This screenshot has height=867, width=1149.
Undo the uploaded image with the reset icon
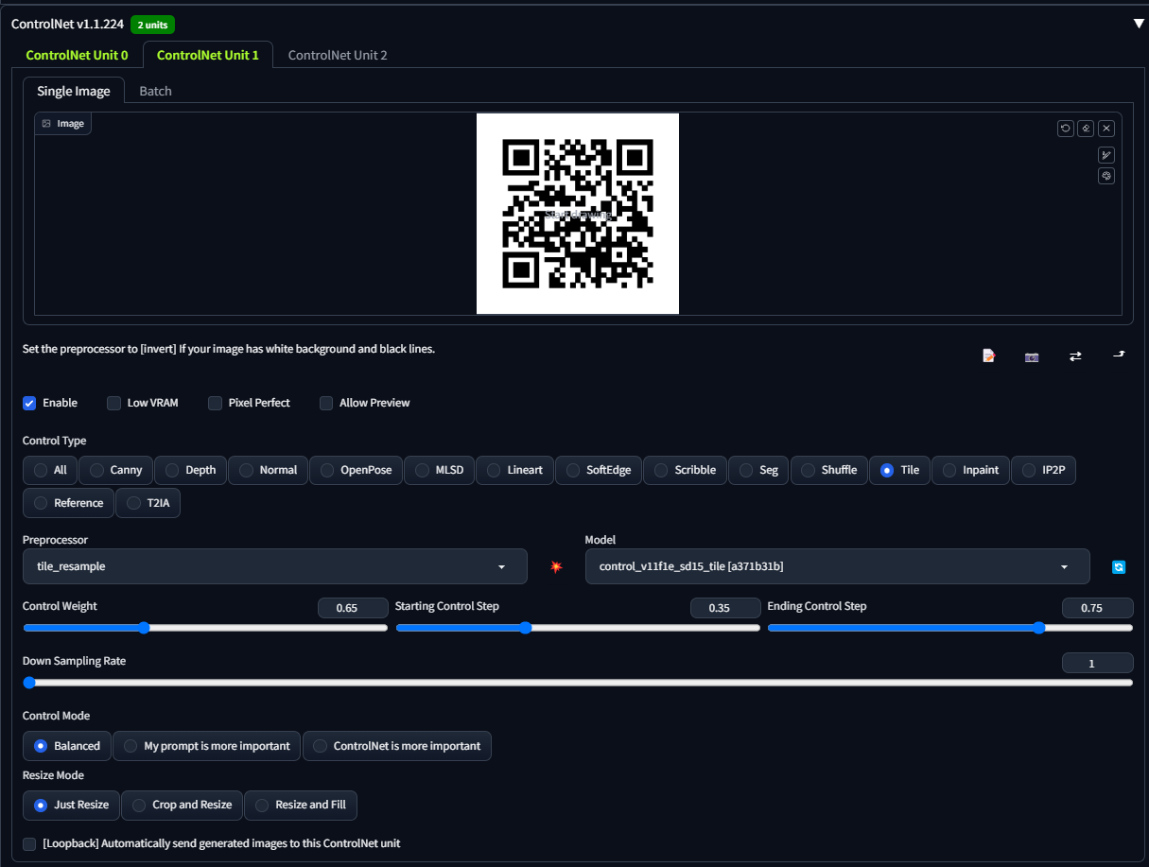(1066, 128)
